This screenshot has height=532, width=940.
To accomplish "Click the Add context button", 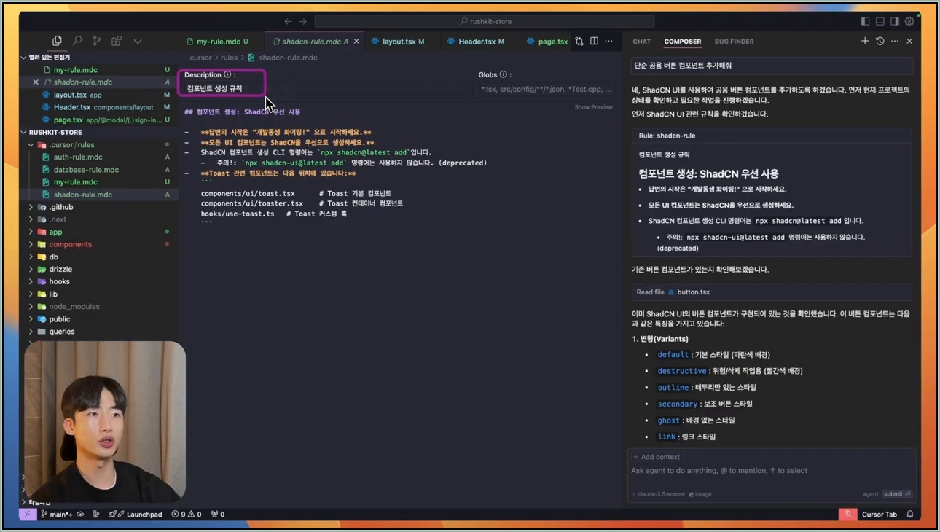I will pos(657,457).
